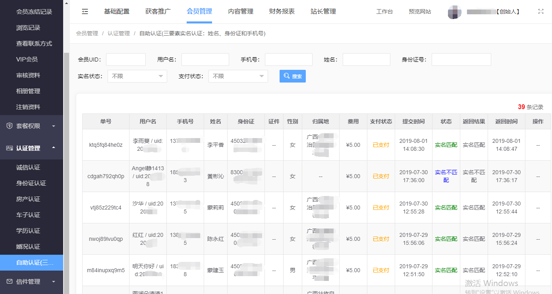Open the 内容管理 top tab
Image resolution: width=552 pixels, height=294 pixels.
coord(241,12)
